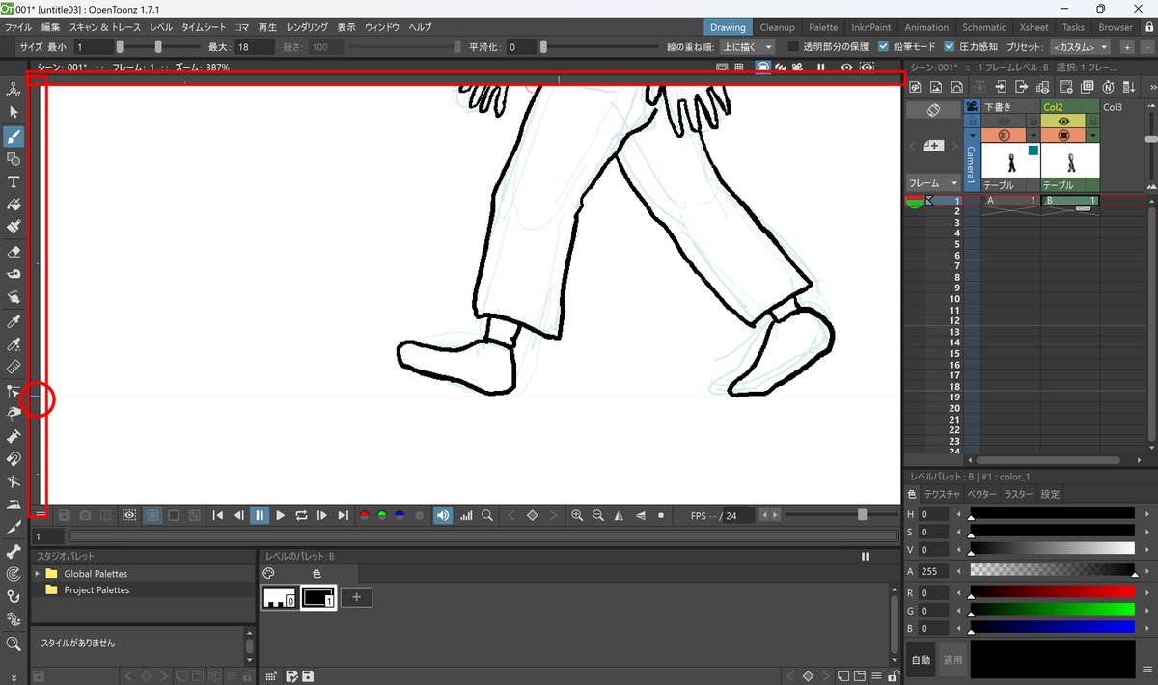Click the freeze (pause) icon above viewer
This screenshot has width=1158, height=685.
tap(821, 68)
